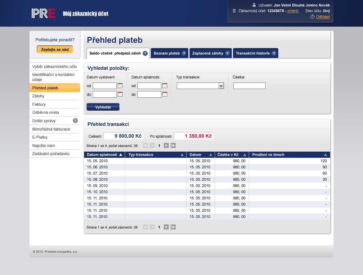Open E-Platby in sidebar

[54, 137]
